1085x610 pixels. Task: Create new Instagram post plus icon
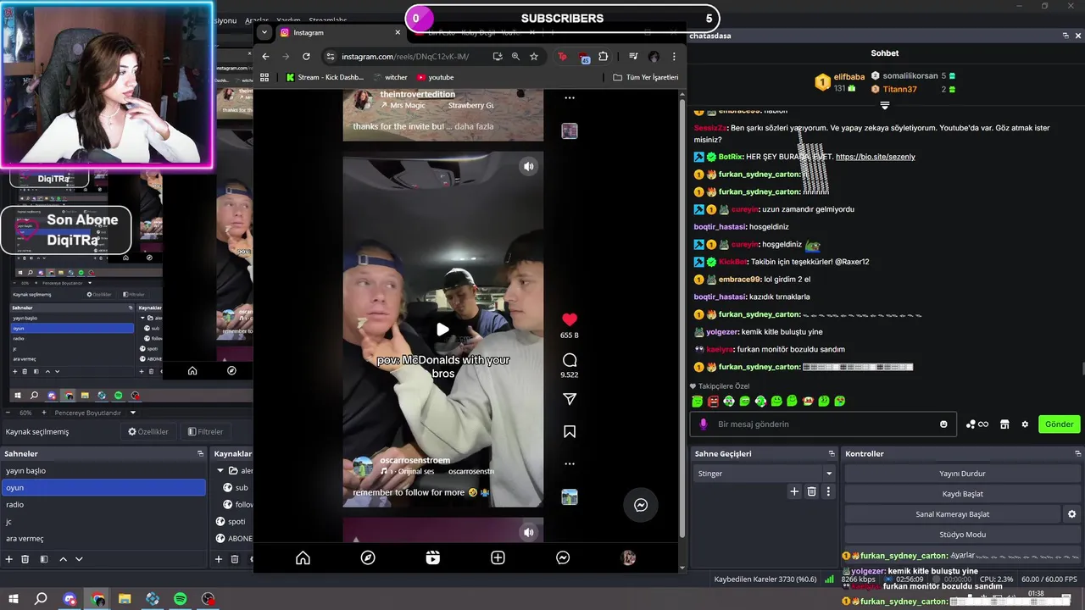[x=498, y=557]
